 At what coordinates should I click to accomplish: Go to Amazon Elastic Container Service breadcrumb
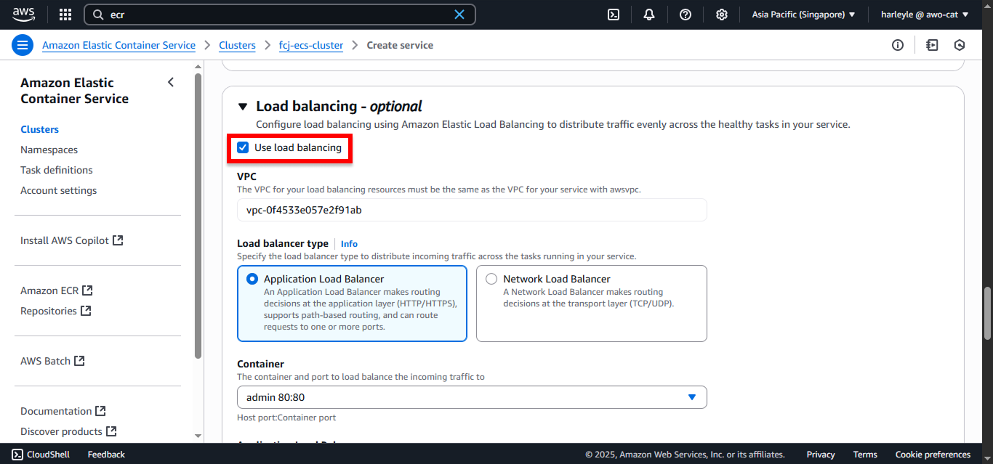[x=118, y=45]
